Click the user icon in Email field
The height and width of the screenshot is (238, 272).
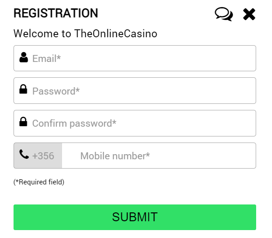click(x=24, y=57)
